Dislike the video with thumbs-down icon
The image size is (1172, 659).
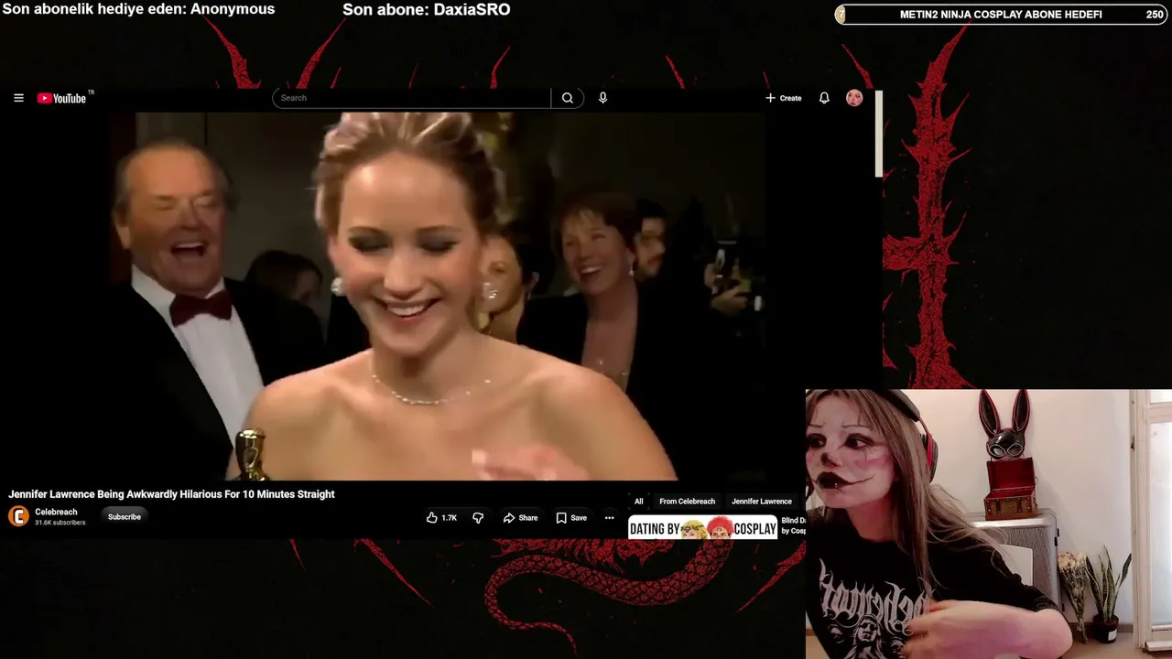[x=478, y=518]
